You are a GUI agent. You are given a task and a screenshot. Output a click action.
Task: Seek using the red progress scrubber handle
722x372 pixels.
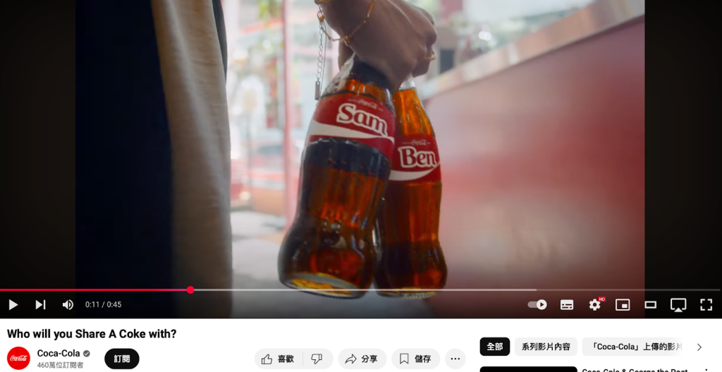coord(190,290)
